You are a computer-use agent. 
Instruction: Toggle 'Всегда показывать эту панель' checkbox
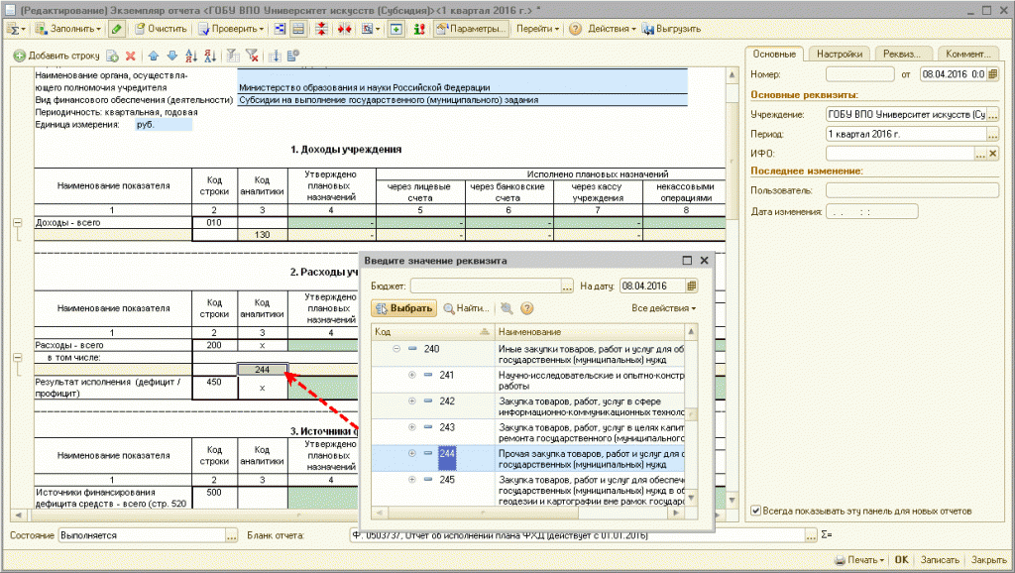pyautogui.click(x=756, y=512)
